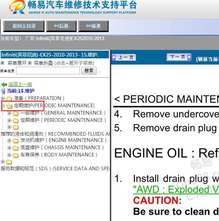Click the folder icon above 服务数据和规范 (SDS)

click(9, 162)
